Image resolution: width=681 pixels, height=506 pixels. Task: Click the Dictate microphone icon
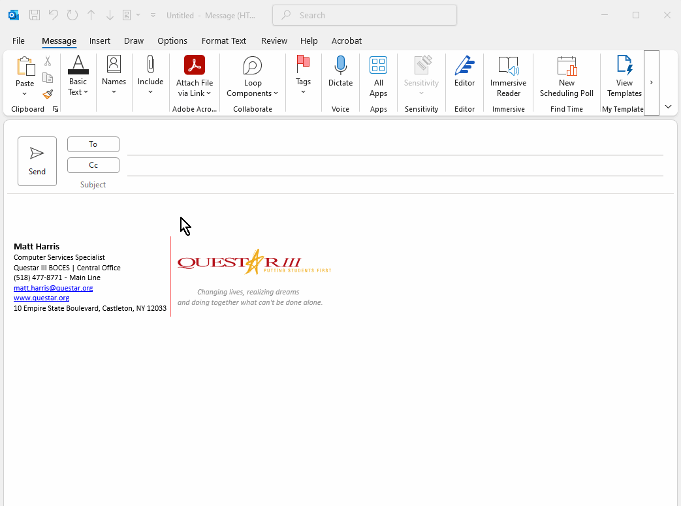coord(340,65)
